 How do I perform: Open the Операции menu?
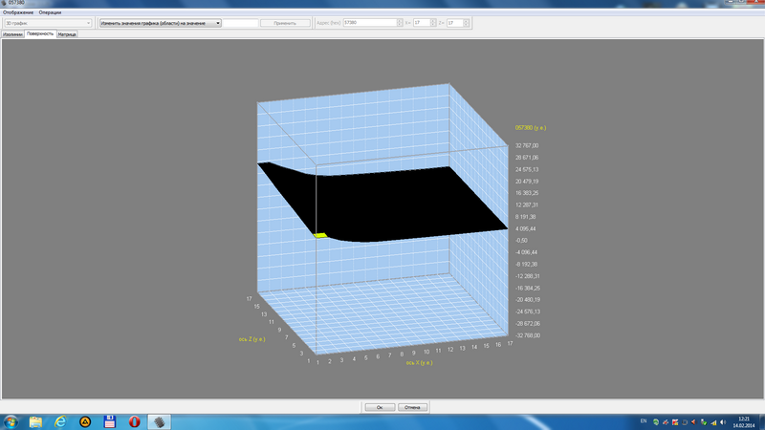[x=51, y=12]
